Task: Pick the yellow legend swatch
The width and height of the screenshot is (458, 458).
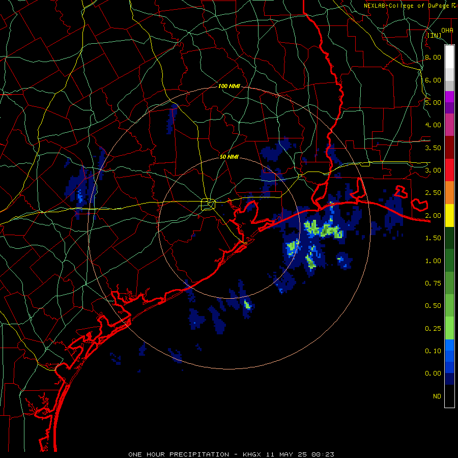Action: click(x=449, y=215)
